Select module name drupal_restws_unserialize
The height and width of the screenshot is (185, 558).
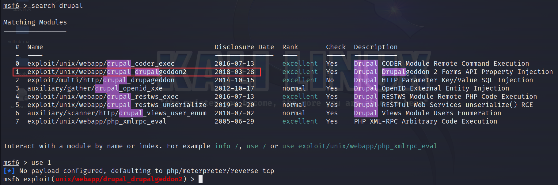point(157,105)
